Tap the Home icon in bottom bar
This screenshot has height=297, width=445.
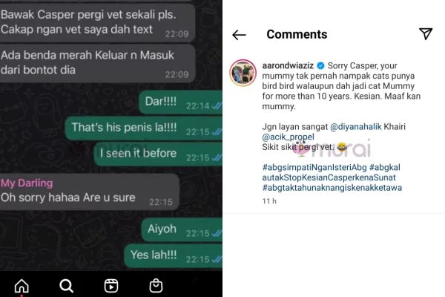point(22,286)
